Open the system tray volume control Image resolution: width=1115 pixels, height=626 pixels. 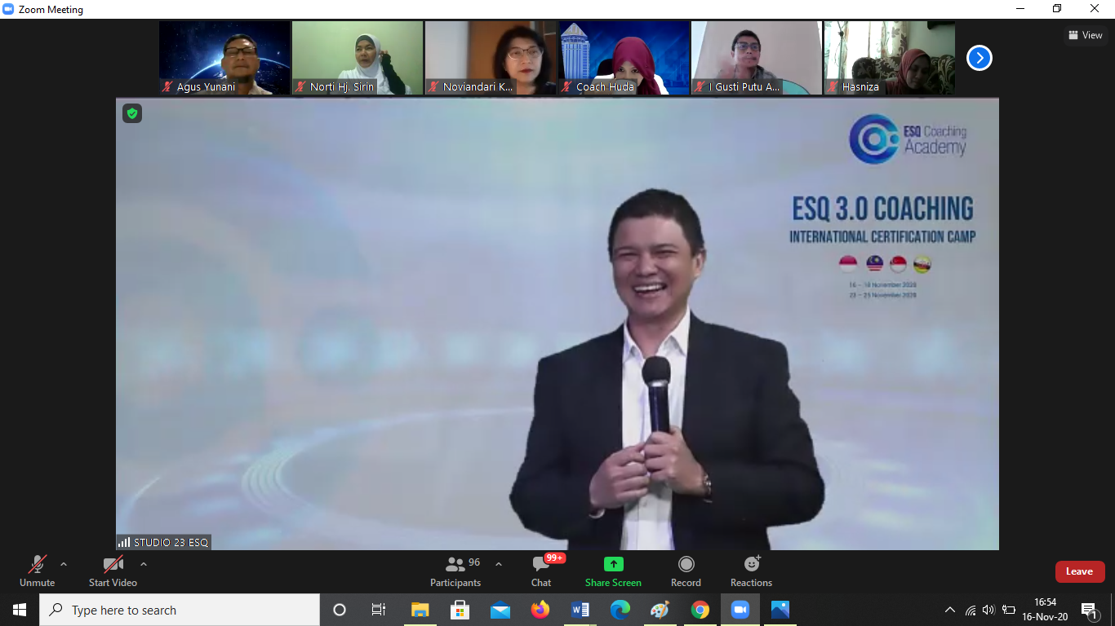point(988,610)
